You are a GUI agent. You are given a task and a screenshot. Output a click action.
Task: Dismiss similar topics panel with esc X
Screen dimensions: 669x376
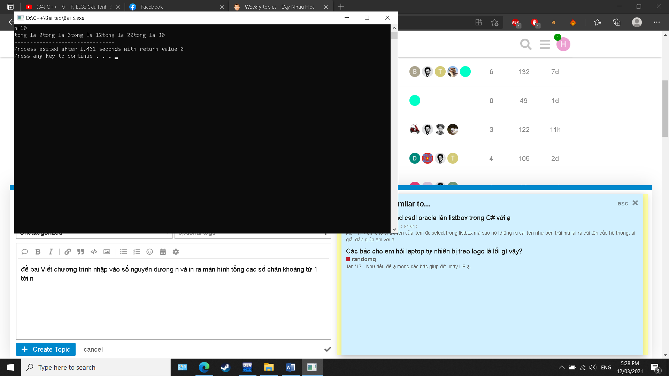pos(635,203)
